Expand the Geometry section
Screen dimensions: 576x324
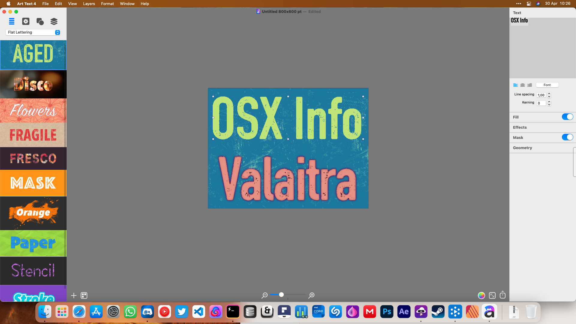522,148
